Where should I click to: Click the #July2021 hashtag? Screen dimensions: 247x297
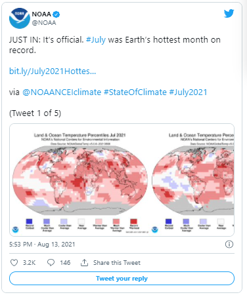coord(188,92)
